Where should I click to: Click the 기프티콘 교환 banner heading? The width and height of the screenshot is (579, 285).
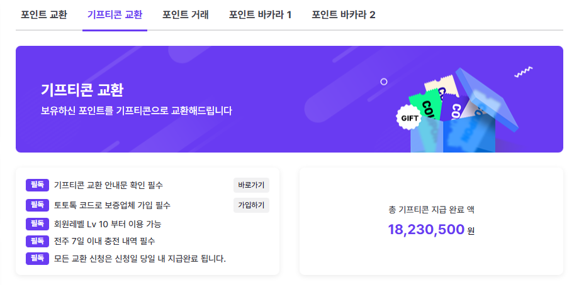point(82,90)
